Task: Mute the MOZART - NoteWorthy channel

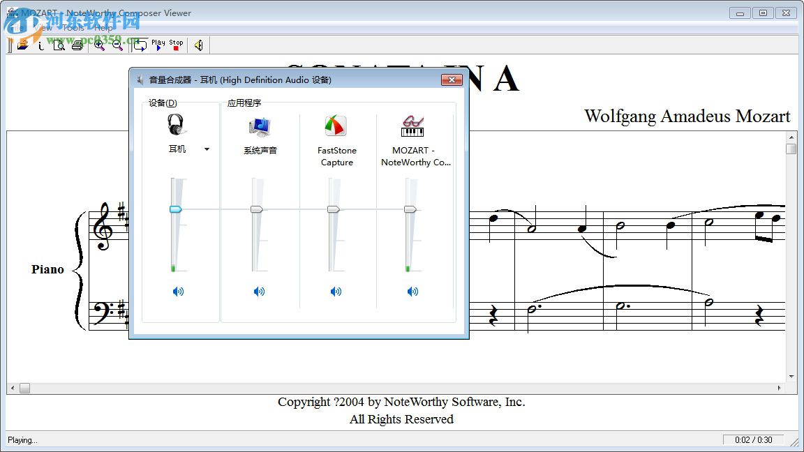Action: [x=412, y=292]
